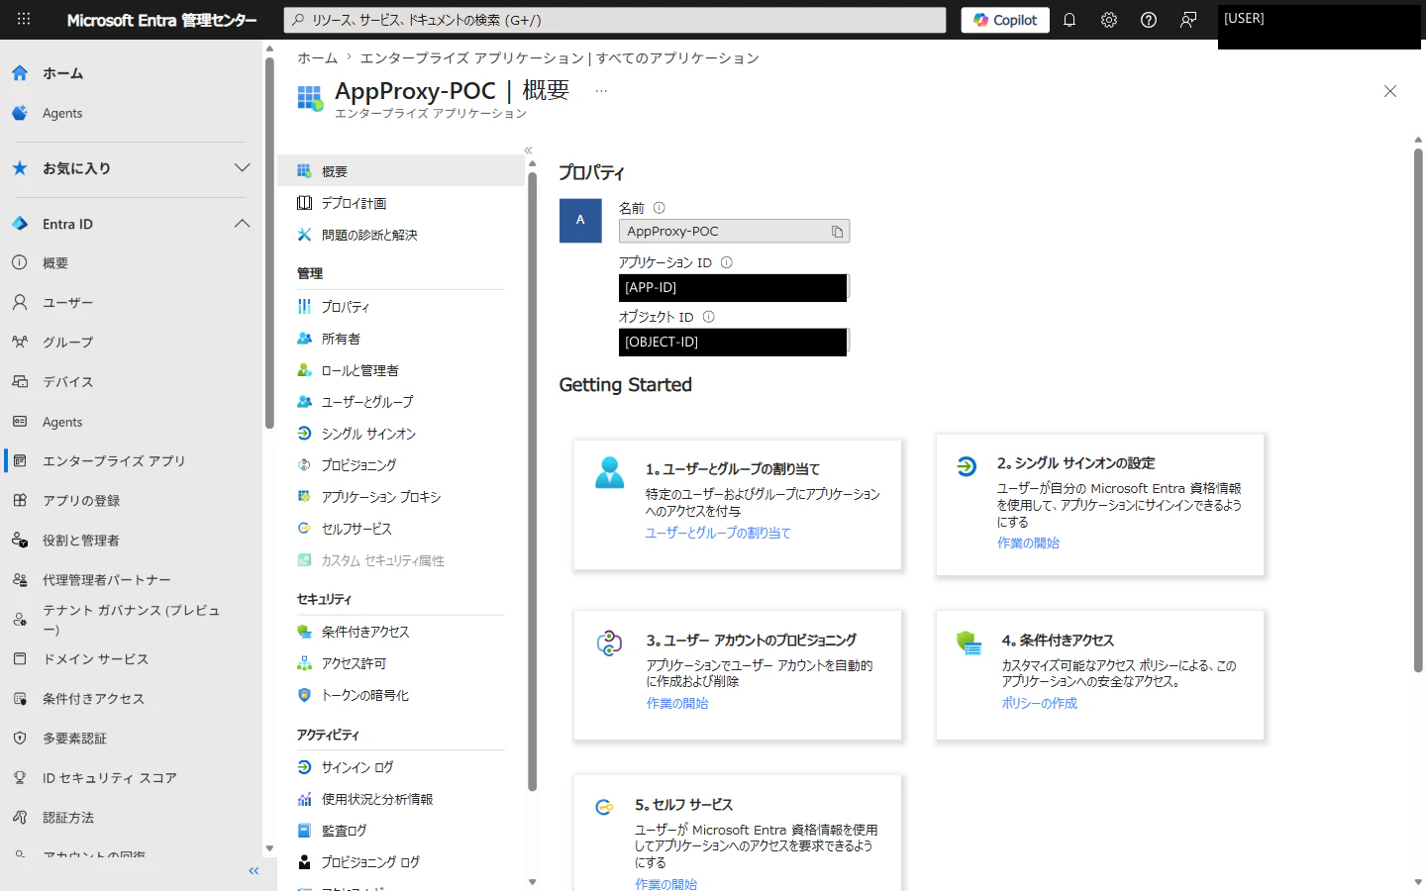Click the feedback icon in top bar
This screenshot has height=891, width=1426.
pyautogui.click(x=1188, y=20)
